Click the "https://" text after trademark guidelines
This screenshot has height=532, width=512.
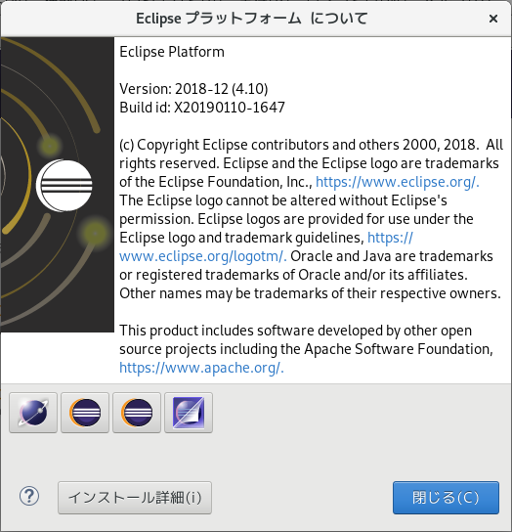tap(390, 238)
